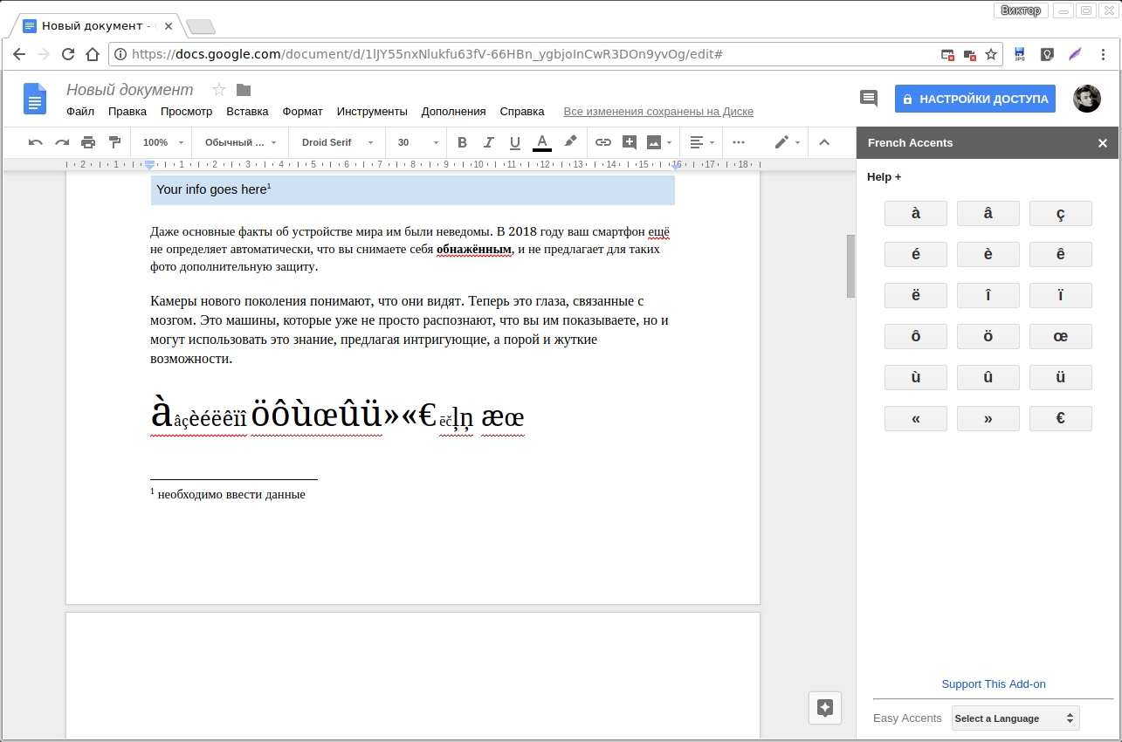Open the Support This Add-on link
Image resolution: width=1122 pixels, height=742 pixels.
(994, 684)
